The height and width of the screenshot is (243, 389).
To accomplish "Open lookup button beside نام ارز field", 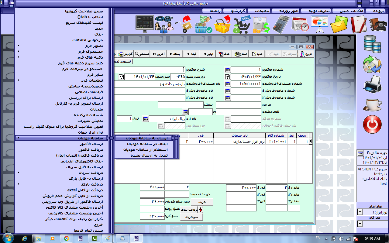I will [x=146, y=119].
